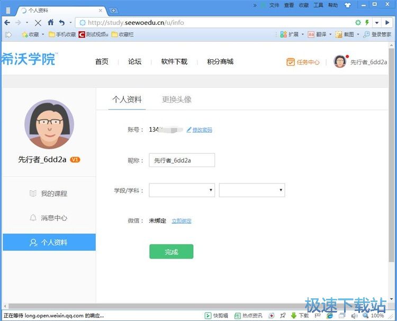Open the 任务中心 task center icon

[290, 62]
